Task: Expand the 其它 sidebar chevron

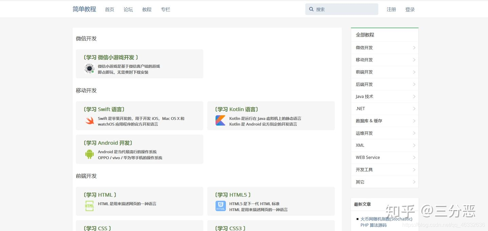Action: coord(414,182)
